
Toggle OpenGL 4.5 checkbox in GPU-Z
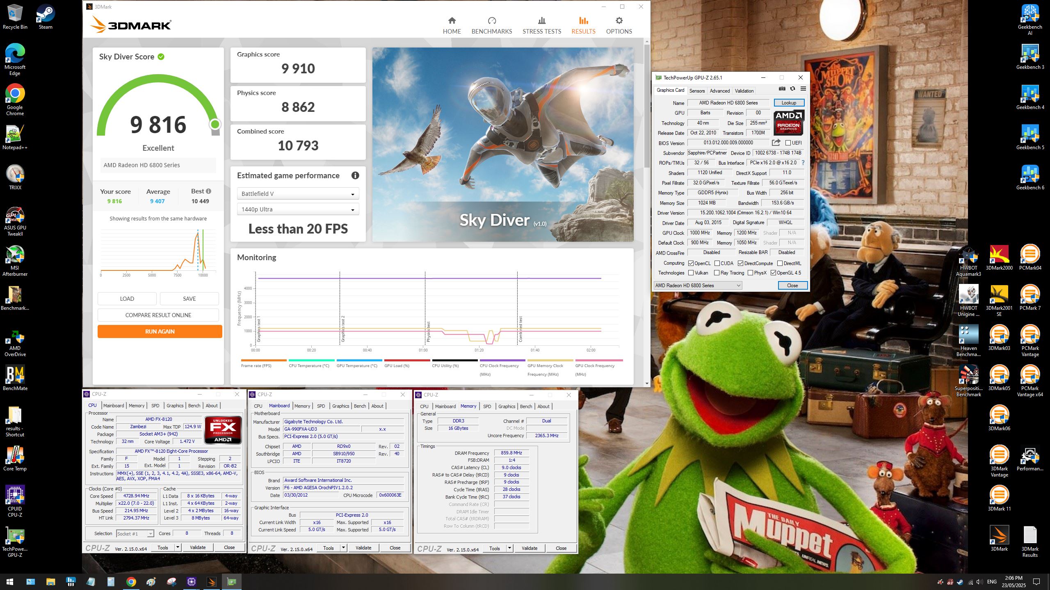point(773,273)
